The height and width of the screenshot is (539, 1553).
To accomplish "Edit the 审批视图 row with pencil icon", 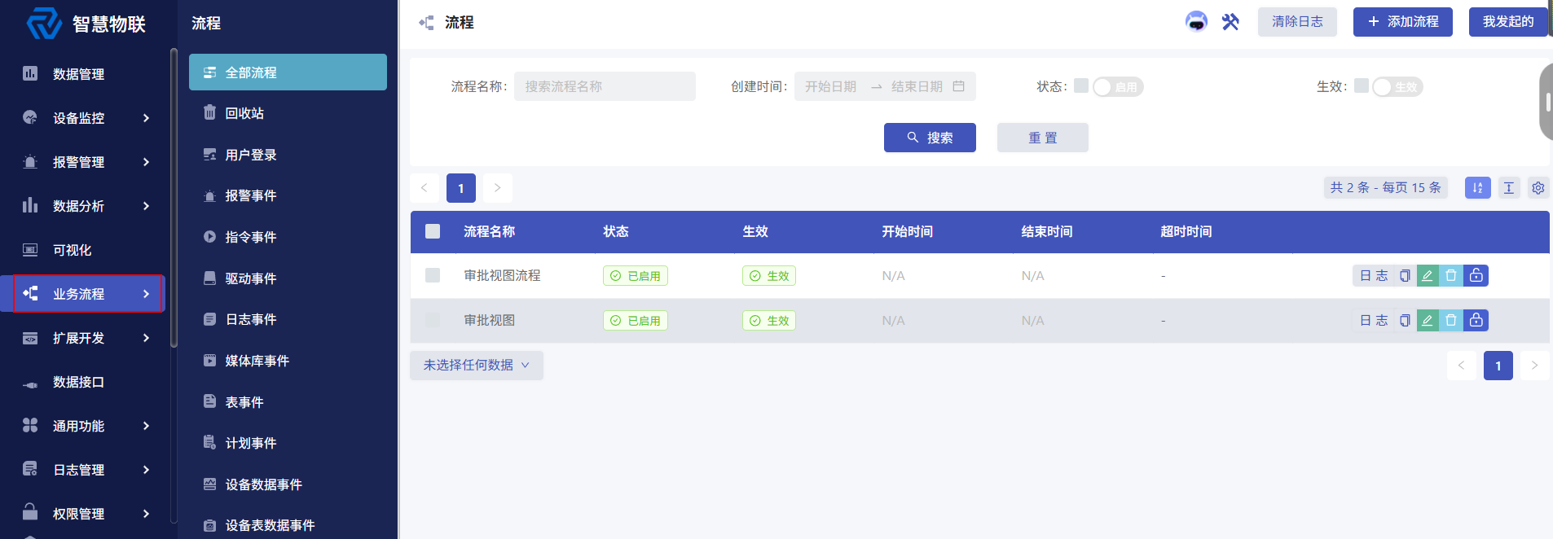I will tap(1428, 321).
